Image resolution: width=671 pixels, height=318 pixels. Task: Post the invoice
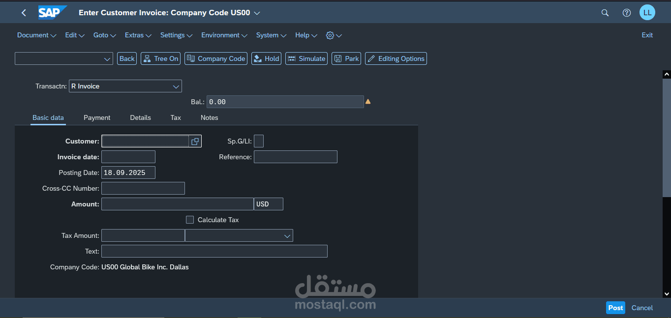[x=615, y=308]
